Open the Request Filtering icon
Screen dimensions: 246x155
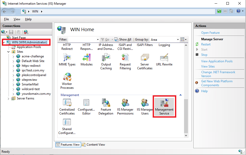point(125,62)
